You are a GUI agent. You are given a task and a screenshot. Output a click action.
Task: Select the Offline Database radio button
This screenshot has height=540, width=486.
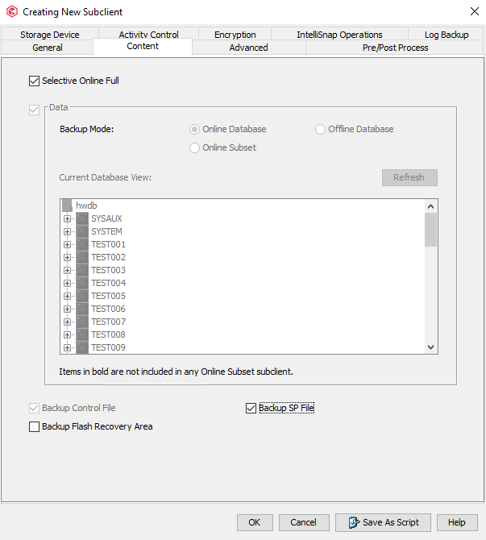point(320,129)
